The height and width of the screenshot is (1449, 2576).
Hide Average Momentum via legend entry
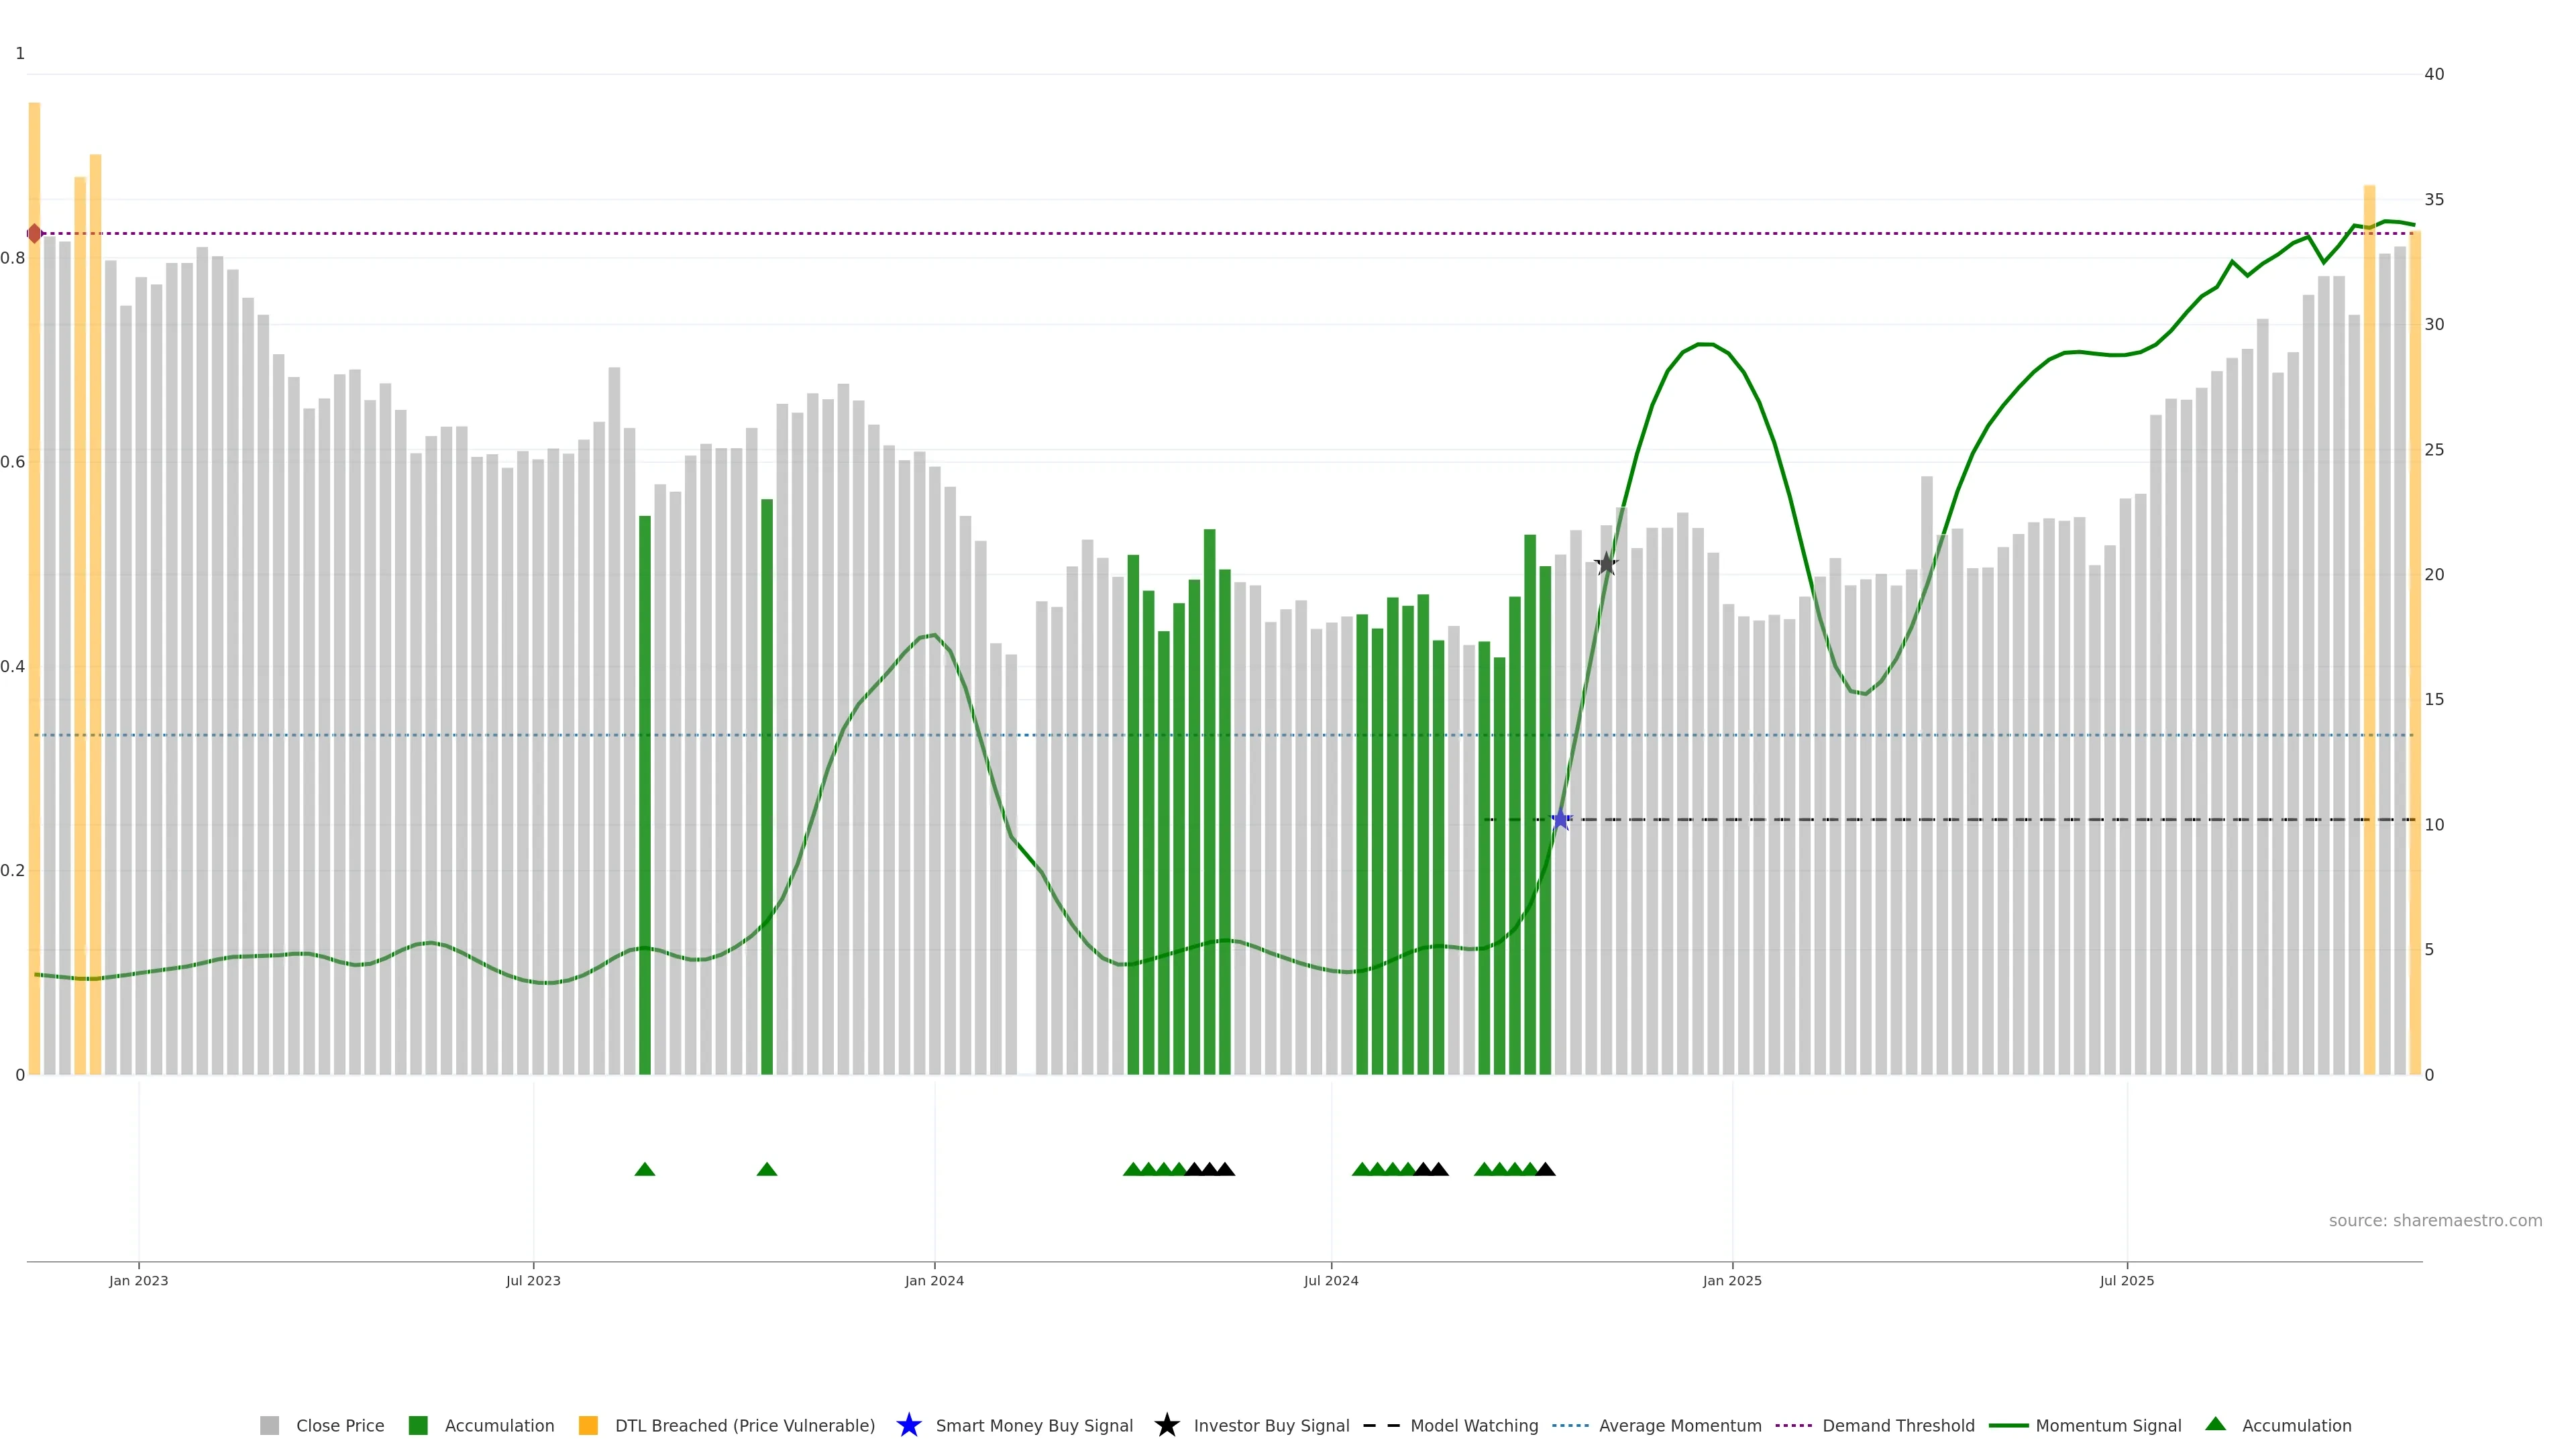[x=1680, y=1425]
